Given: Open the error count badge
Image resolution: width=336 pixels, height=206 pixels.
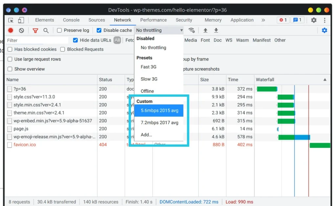Looking at the screenshot, I should pos(283,20).
